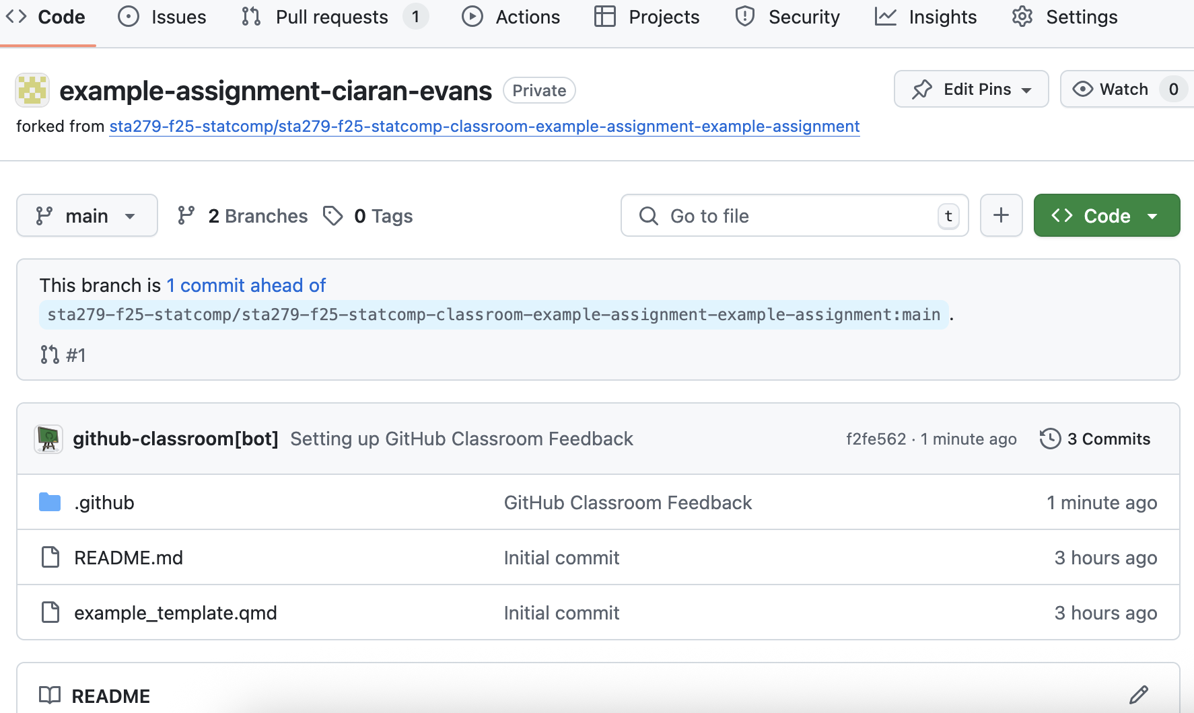Switch to the Actions tab
Viewport: 1194px width, 713px height.
pyautogui.click(x=511, y=17)
